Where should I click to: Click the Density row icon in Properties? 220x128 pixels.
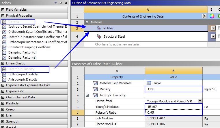tap(95, 89)
